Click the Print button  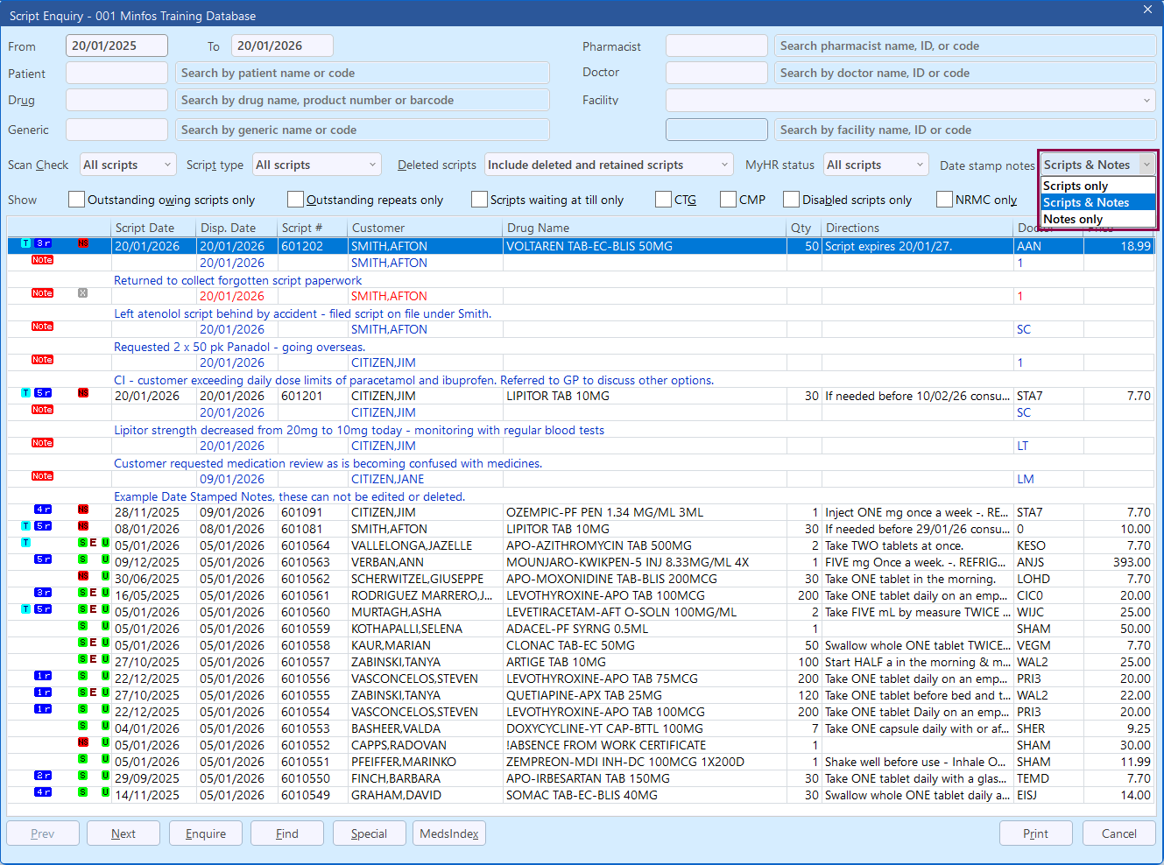(x=1035, y=833)
